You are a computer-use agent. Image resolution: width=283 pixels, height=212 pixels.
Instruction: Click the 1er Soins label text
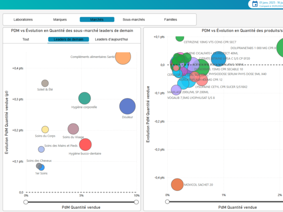(42, 173)
